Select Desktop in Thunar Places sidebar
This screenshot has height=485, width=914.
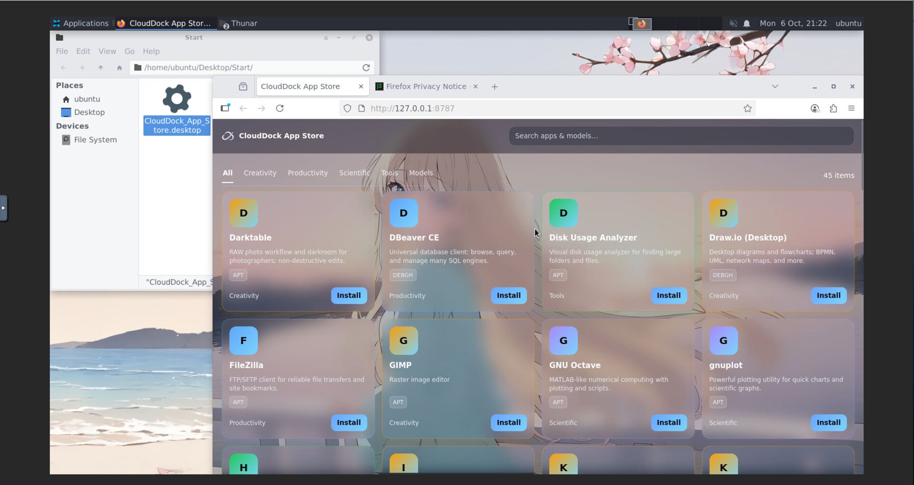(89, 112)
